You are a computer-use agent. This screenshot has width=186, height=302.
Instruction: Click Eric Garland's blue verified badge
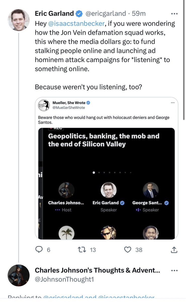79,14
